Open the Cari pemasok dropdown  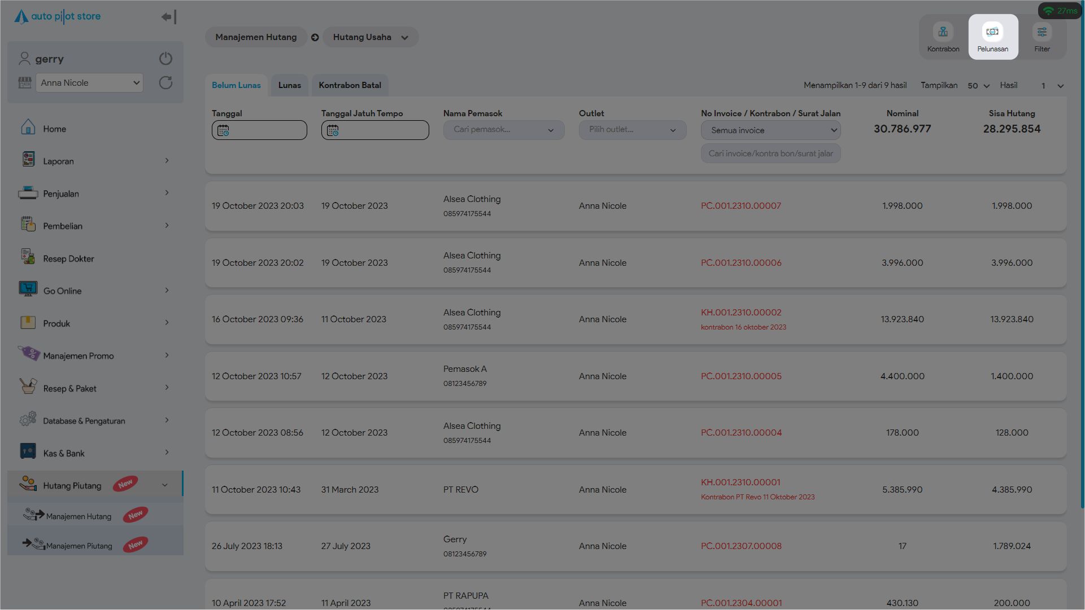point(503,130)
